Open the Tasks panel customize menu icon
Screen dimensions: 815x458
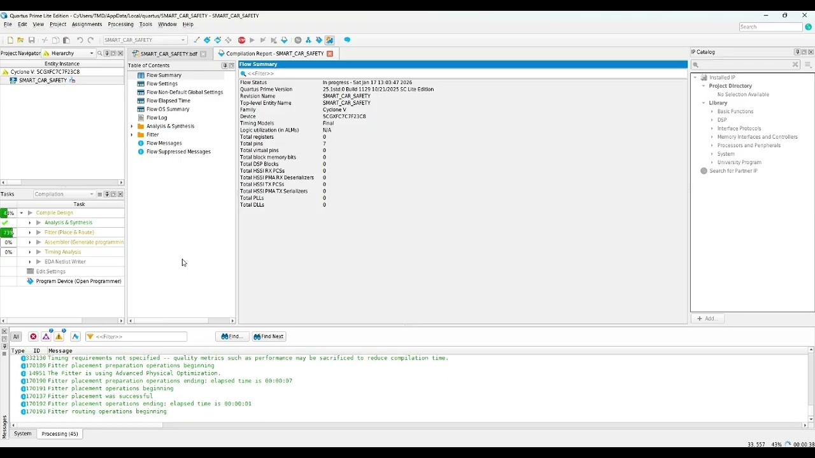[x=99, y=194]
